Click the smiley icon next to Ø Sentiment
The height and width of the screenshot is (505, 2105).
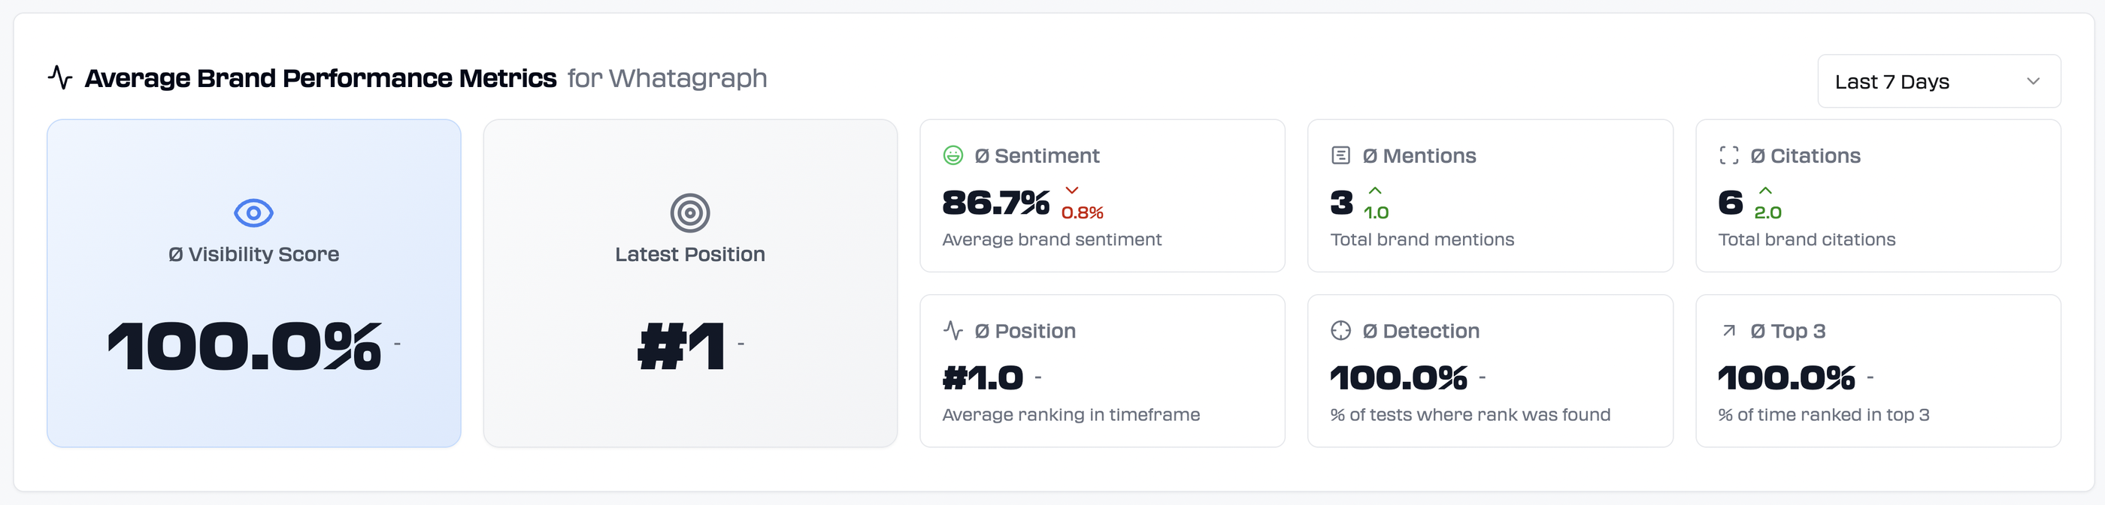click(953, 155)
